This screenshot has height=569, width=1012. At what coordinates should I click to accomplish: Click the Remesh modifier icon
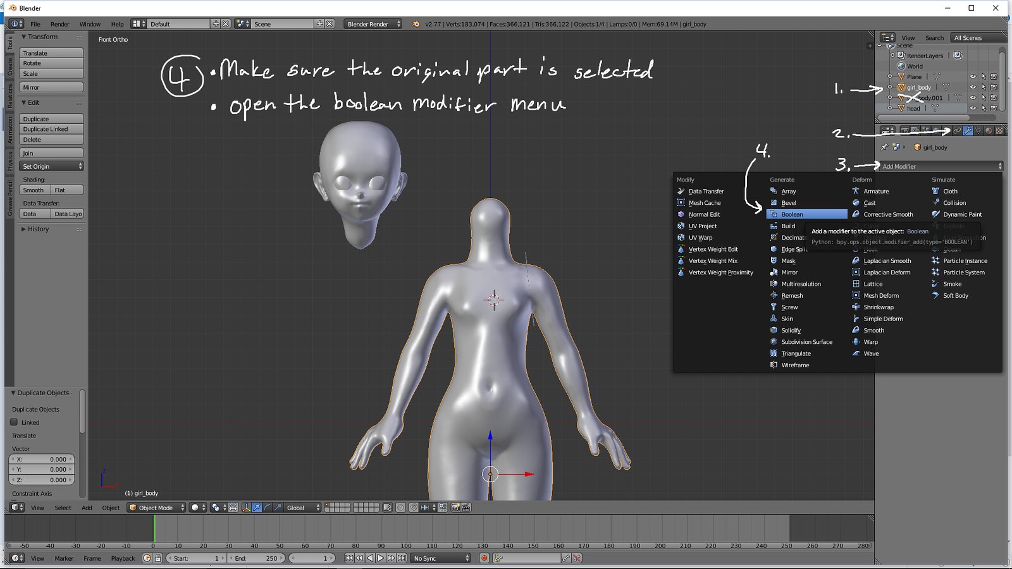coord(774,295)
